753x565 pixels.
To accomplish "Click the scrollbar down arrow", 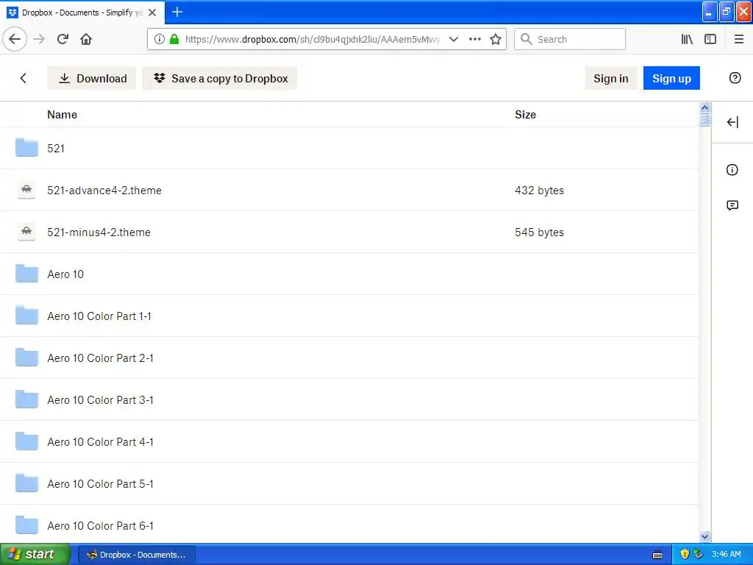I will click(x=704, y=536).
